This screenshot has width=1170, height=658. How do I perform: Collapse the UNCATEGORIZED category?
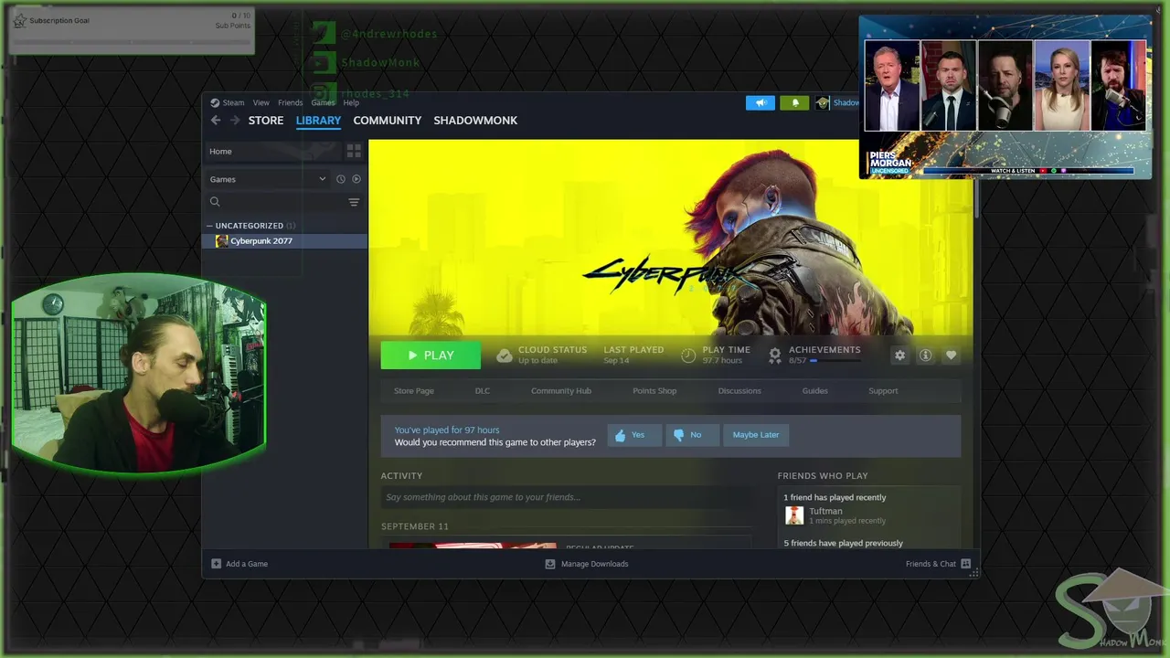point(210,226)
